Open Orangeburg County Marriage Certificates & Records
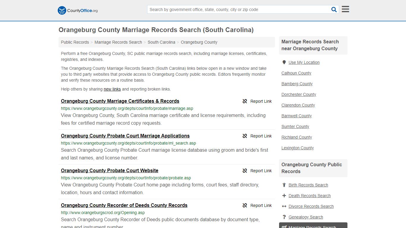The width and height of the screenshot is (406, 228). point(120,101)
